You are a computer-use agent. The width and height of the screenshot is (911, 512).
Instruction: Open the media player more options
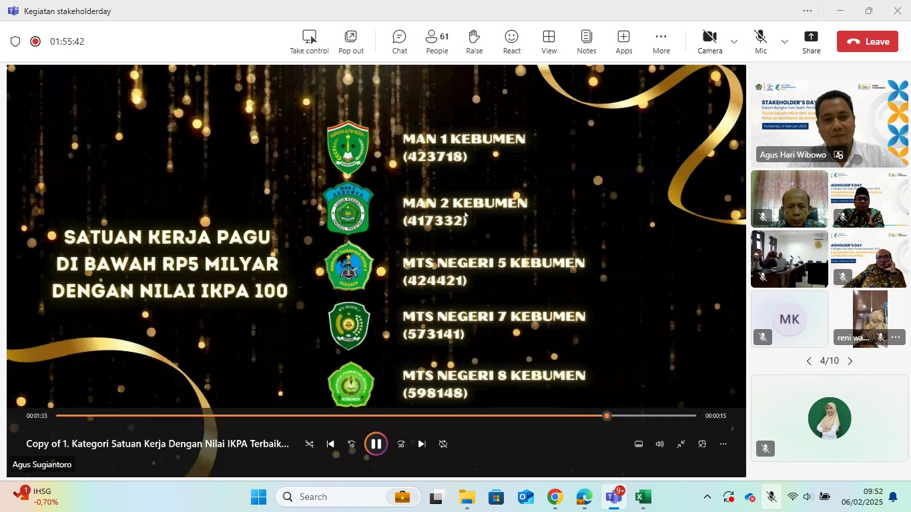(723, 444)
